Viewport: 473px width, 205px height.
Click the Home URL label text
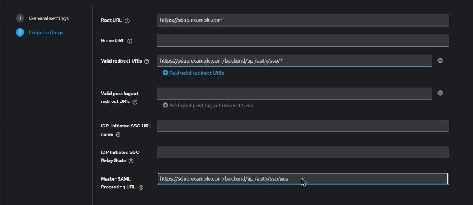113,40
